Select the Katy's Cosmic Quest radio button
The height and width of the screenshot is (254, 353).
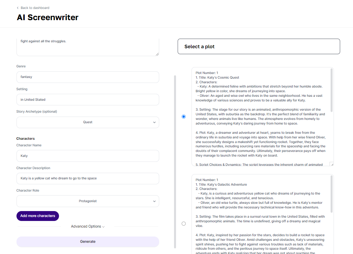[184, 117]
